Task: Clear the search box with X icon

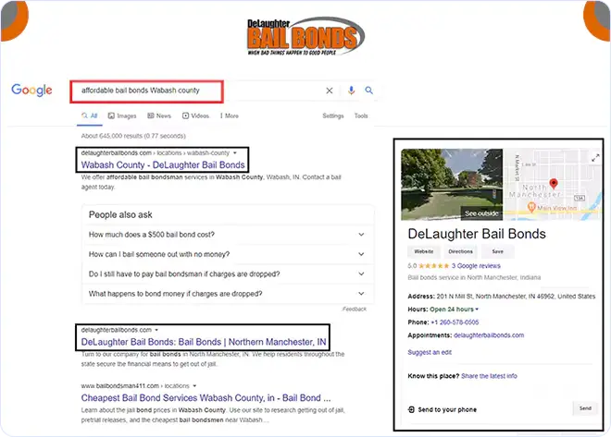Action: pyautogui.click(x=330, y=91)
